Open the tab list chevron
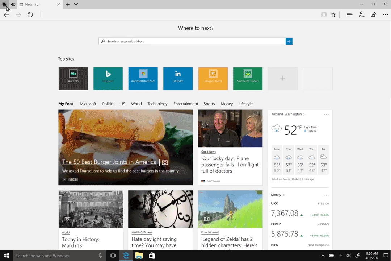391x261 pixels. click(76, 4)
